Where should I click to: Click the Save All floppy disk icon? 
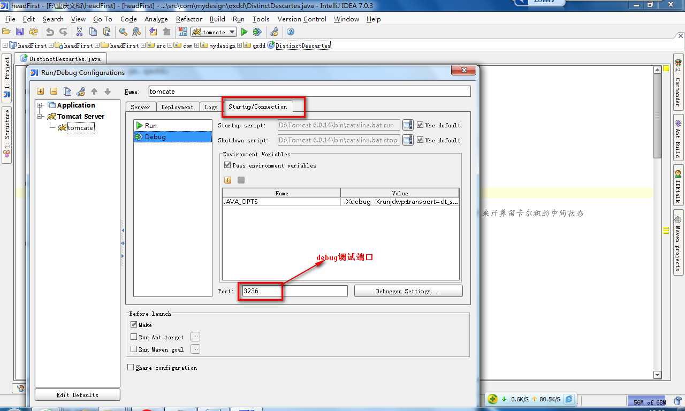[x=20, y=32]
